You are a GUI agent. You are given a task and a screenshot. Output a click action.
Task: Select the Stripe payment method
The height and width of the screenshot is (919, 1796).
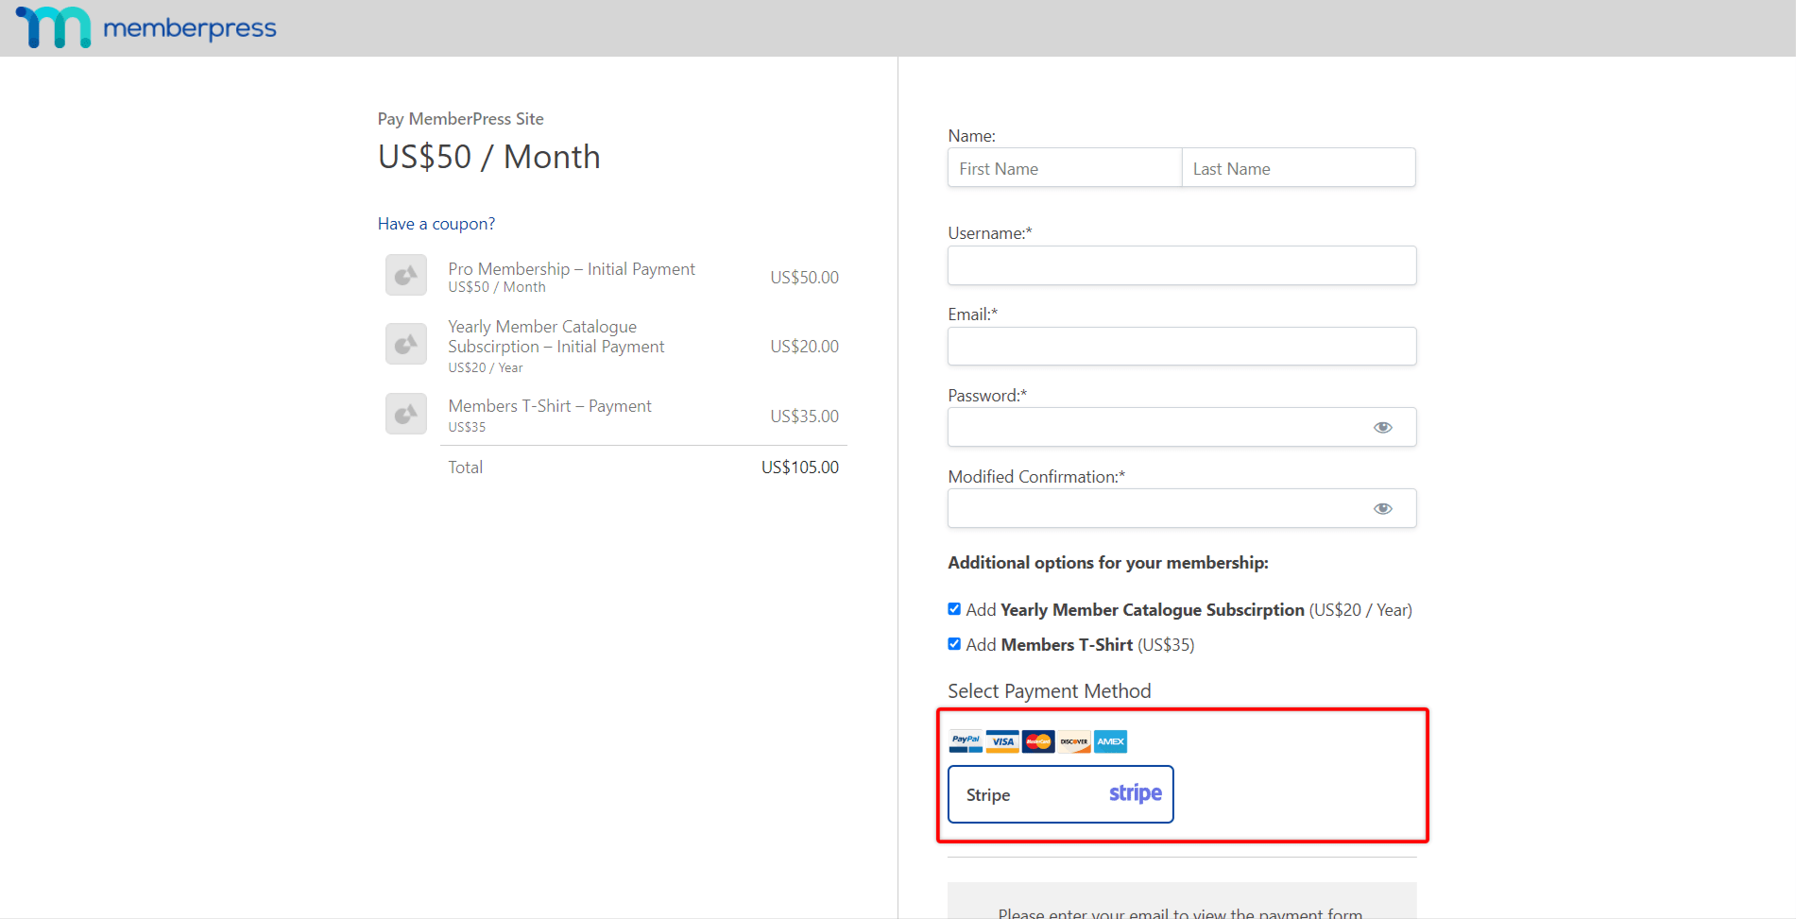point(1061,794)
